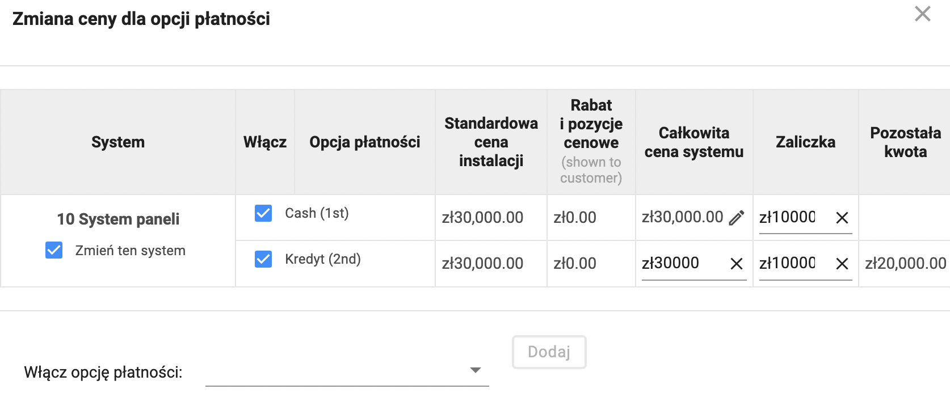Uncheck the Kredyt (2nd) payment option
This screenshot has height=406, width=950.
(x=263, y=259)
